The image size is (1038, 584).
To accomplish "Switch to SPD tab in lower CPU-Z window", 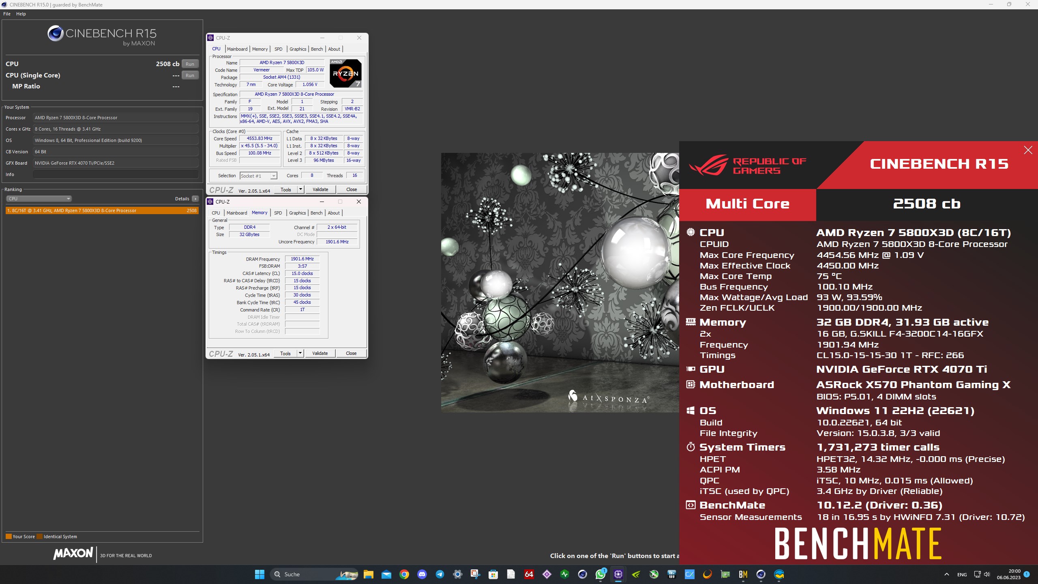I will tap(278, 213).
